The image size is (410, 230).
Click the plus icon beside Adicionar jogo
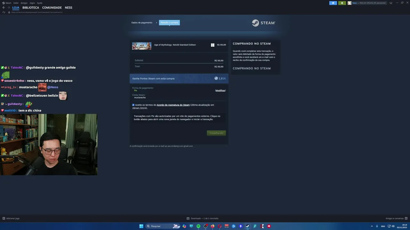point(4,218)
